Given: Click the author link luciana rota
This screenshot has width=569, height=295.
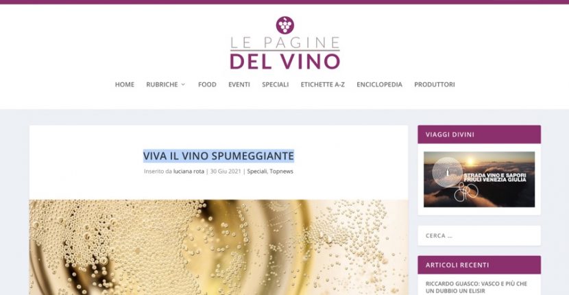Looking at the screenshot, I should pyautogui.click(x=189, y=171).
